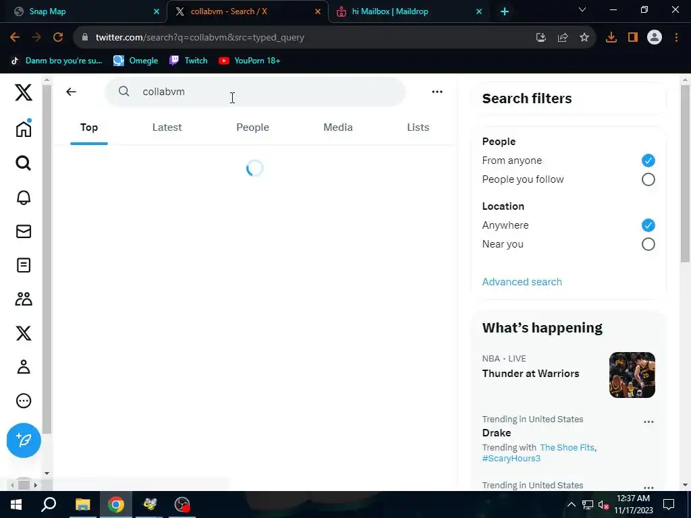Open Windows Start menu
The height and width of the screenshot is (518, 691).
pyautogui.click(x=16, y=505)
